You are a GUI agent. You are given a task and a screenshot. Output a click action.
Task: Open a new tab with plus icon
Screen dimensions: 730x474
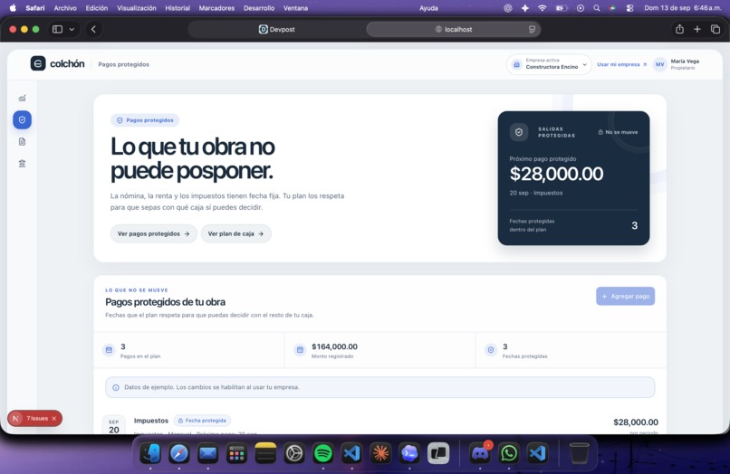click(697, 29)
